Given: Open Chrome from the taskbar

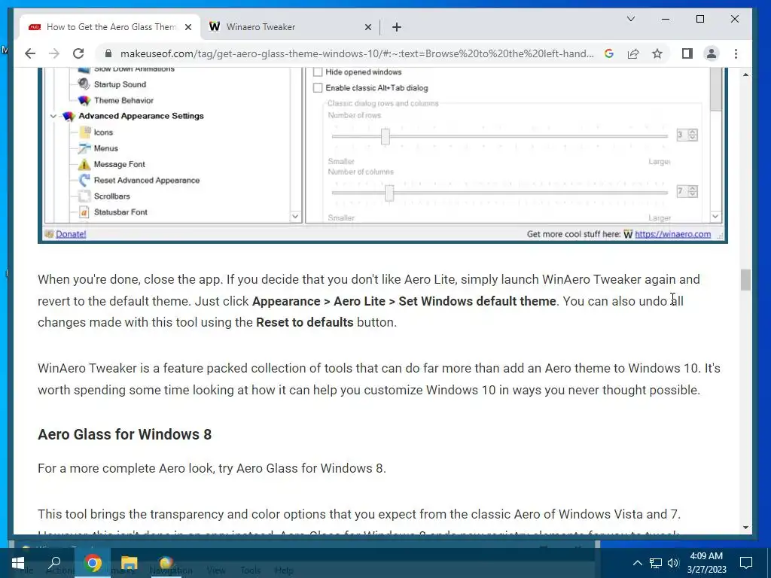Looking at the screenshot, I should 93,563.
